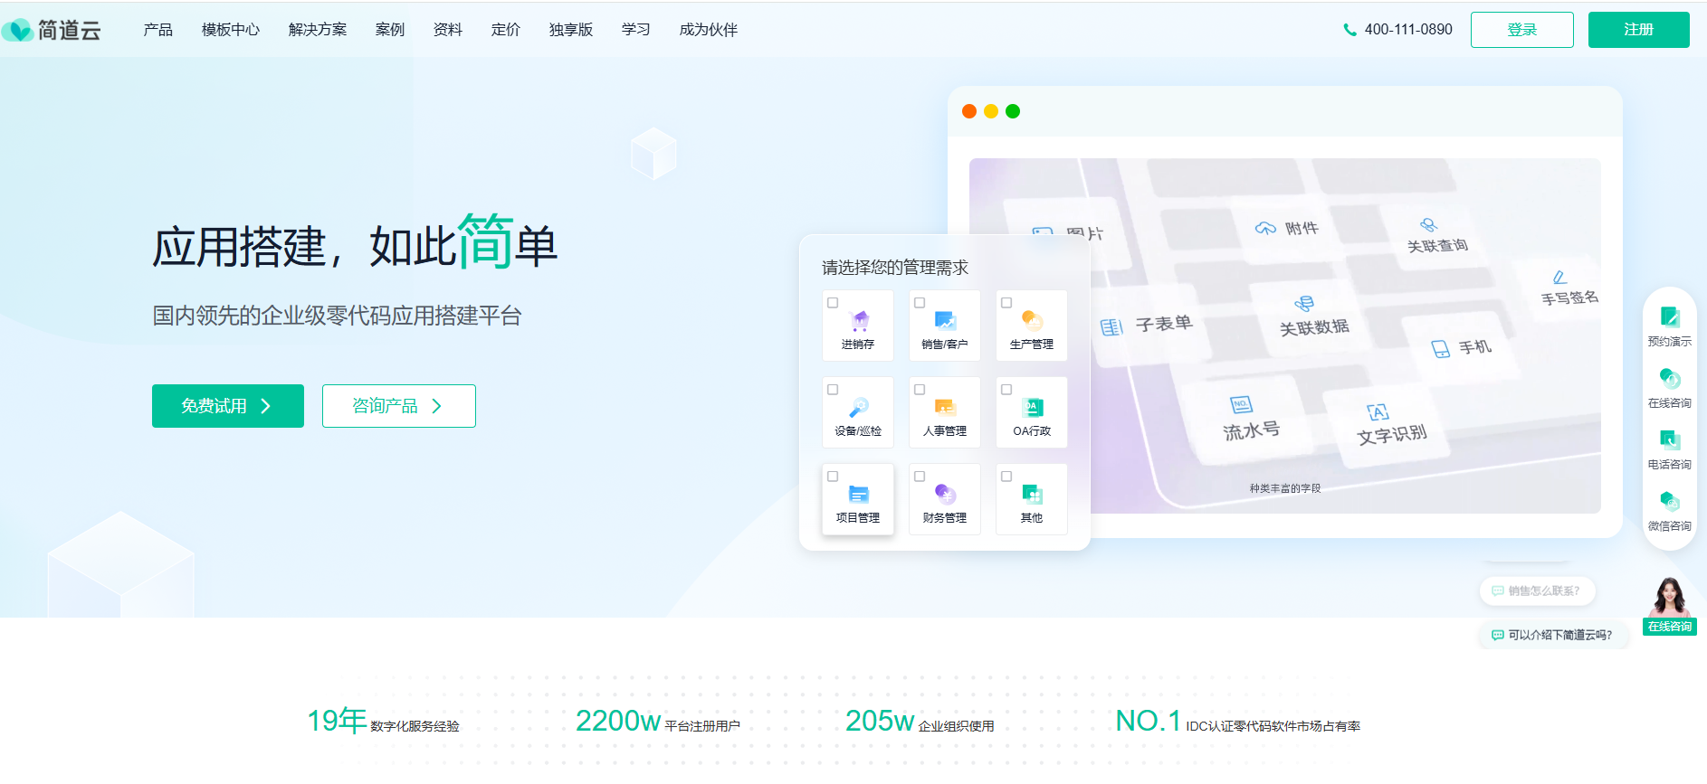The height and width of the screenshot is (784, 1707).
Task: Open the 解决方案 navigation menu
Action: (x=318, y=30)
